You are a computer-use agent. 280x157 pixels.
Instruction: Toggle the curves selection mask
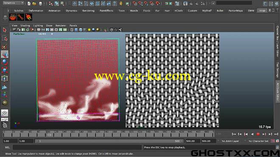pyautogui.click(x=86, y=3)
